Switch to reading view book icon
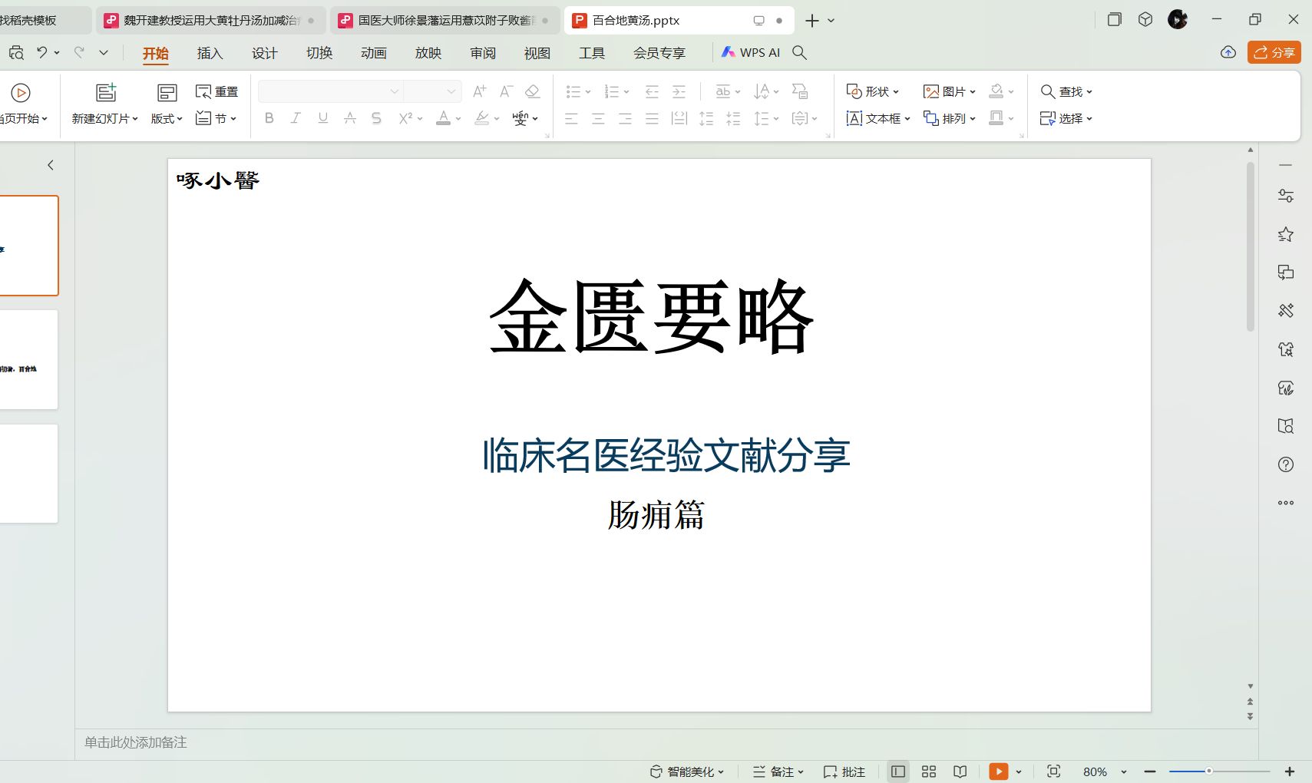1312x783 pixels. click(960, 771)
